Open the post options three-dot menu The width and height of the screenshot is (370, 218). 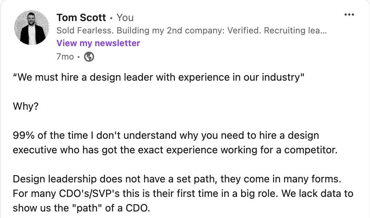[349, 14]
